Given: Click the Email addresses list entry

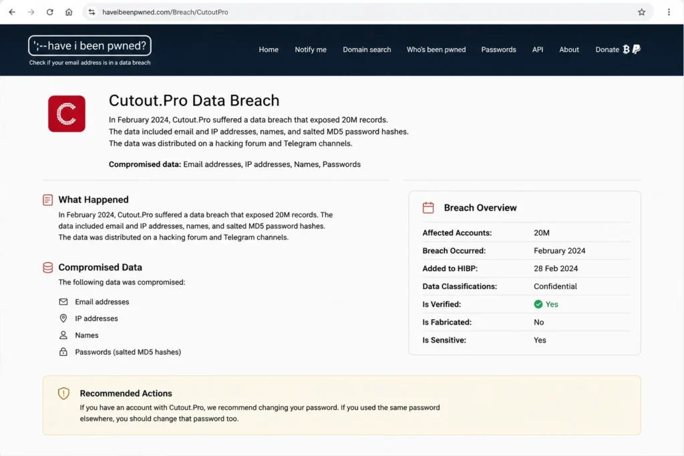Looking at the screenshot, I should [x=102, y=302].
